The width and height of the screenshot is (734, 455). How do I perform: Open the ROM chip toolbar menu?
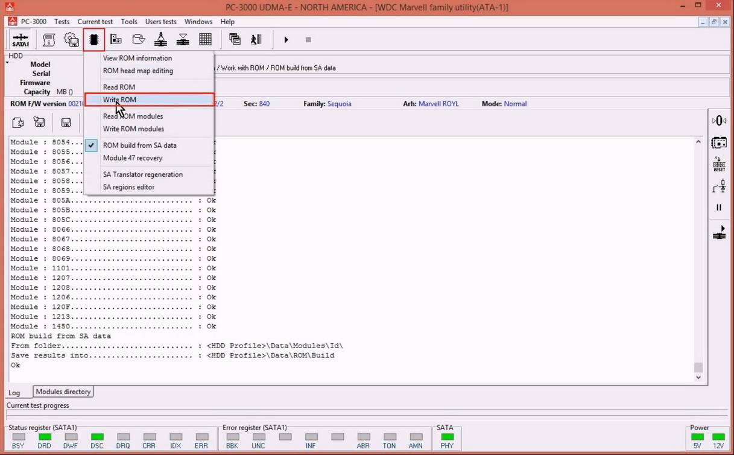point(93,40)
